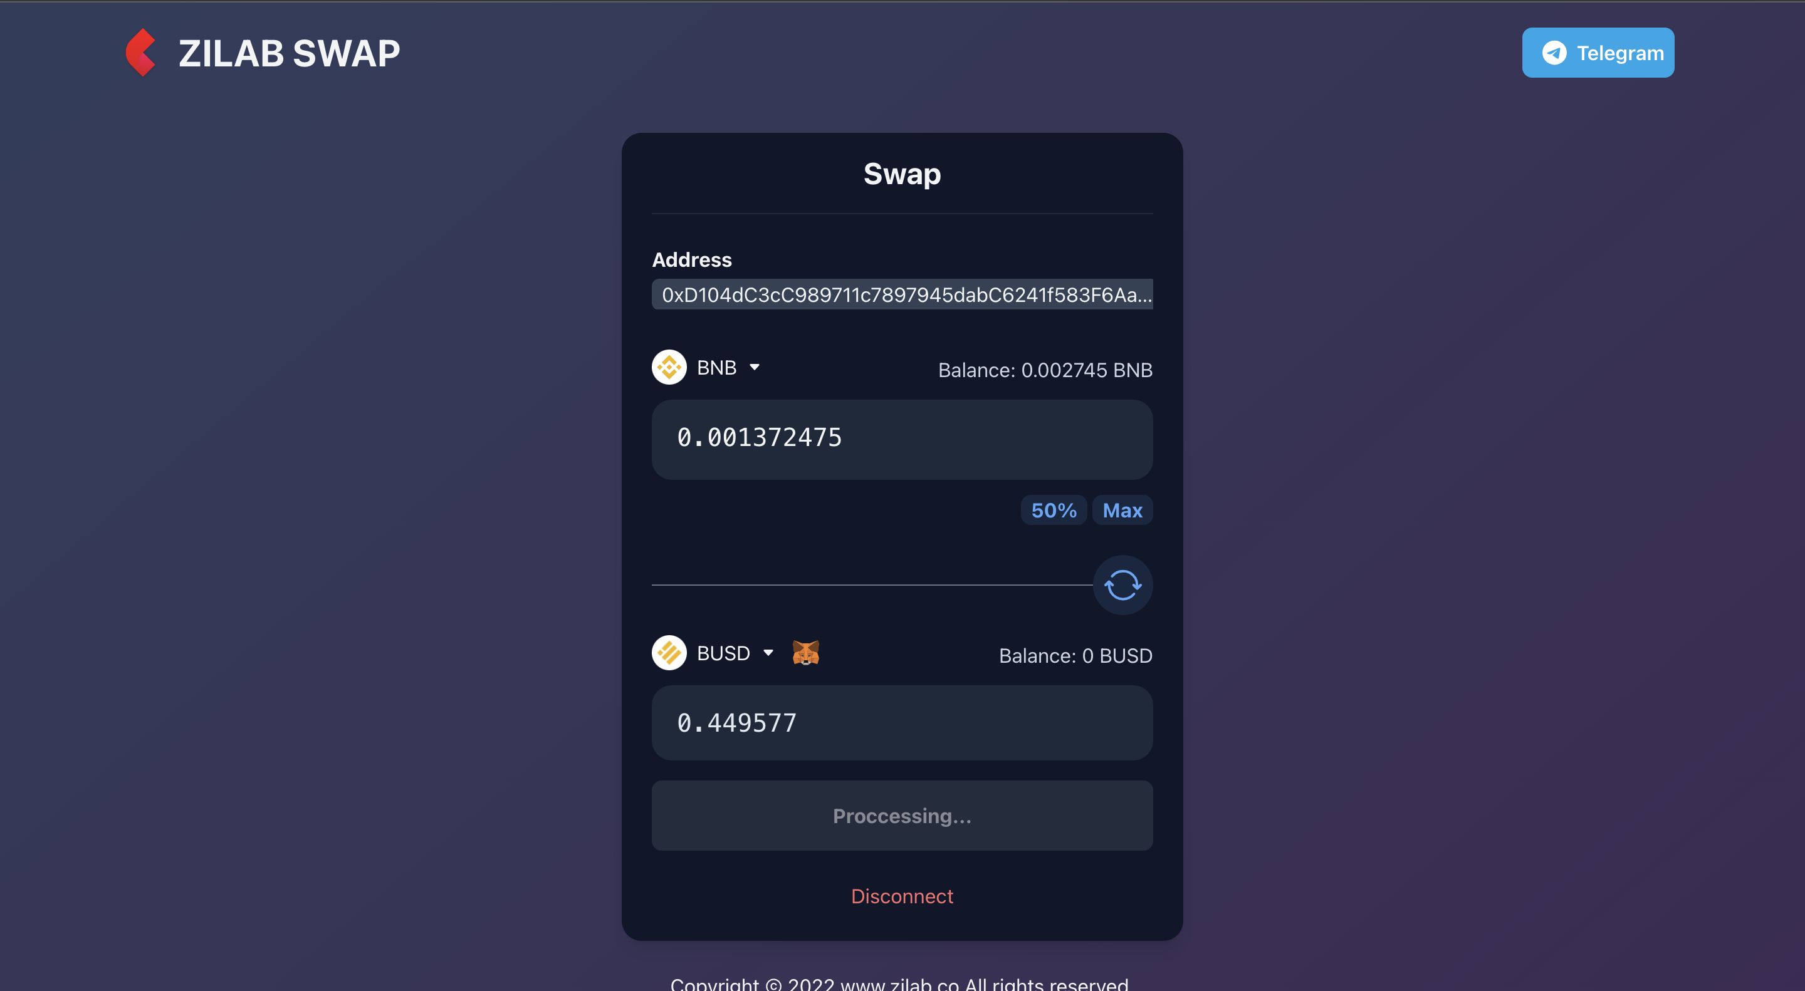Click the copyright footer text
The image size is (1805, 991).
coord(899,983)
